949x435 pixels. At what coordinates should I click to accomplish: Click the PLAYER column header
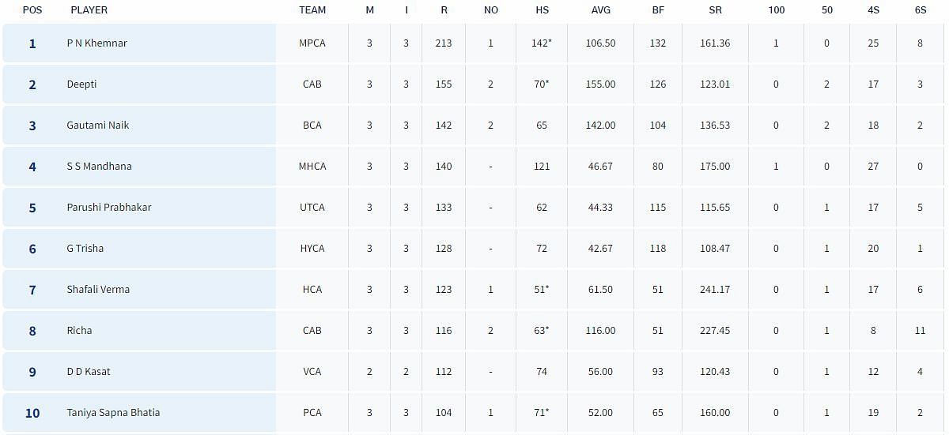89,10
